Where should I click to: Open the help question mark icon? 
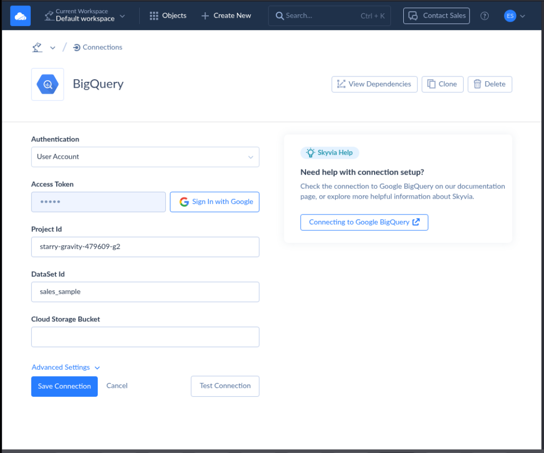pos(484,15)
